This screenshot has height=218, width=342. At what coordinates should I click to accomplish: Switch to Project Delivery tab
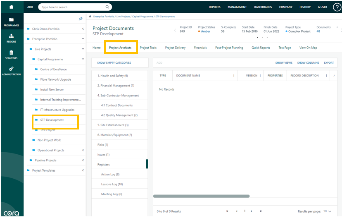tap(176, 48)
